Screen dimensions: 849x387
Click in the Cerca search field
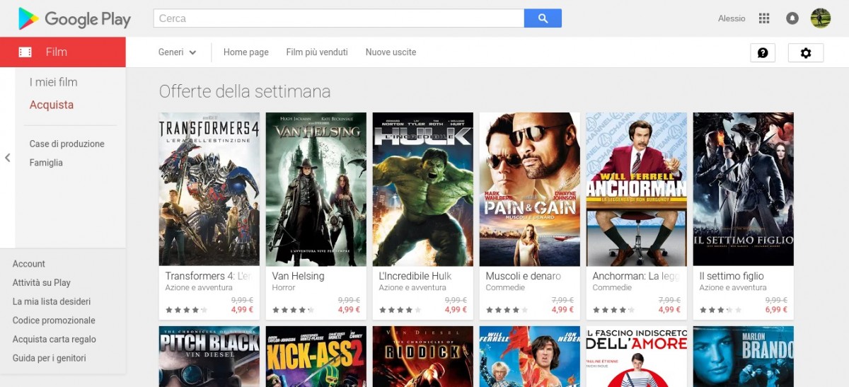coord(339,18)
